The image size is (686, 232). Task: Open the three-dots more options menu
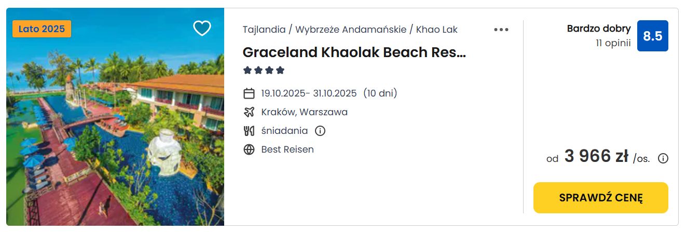coord(501,30)
